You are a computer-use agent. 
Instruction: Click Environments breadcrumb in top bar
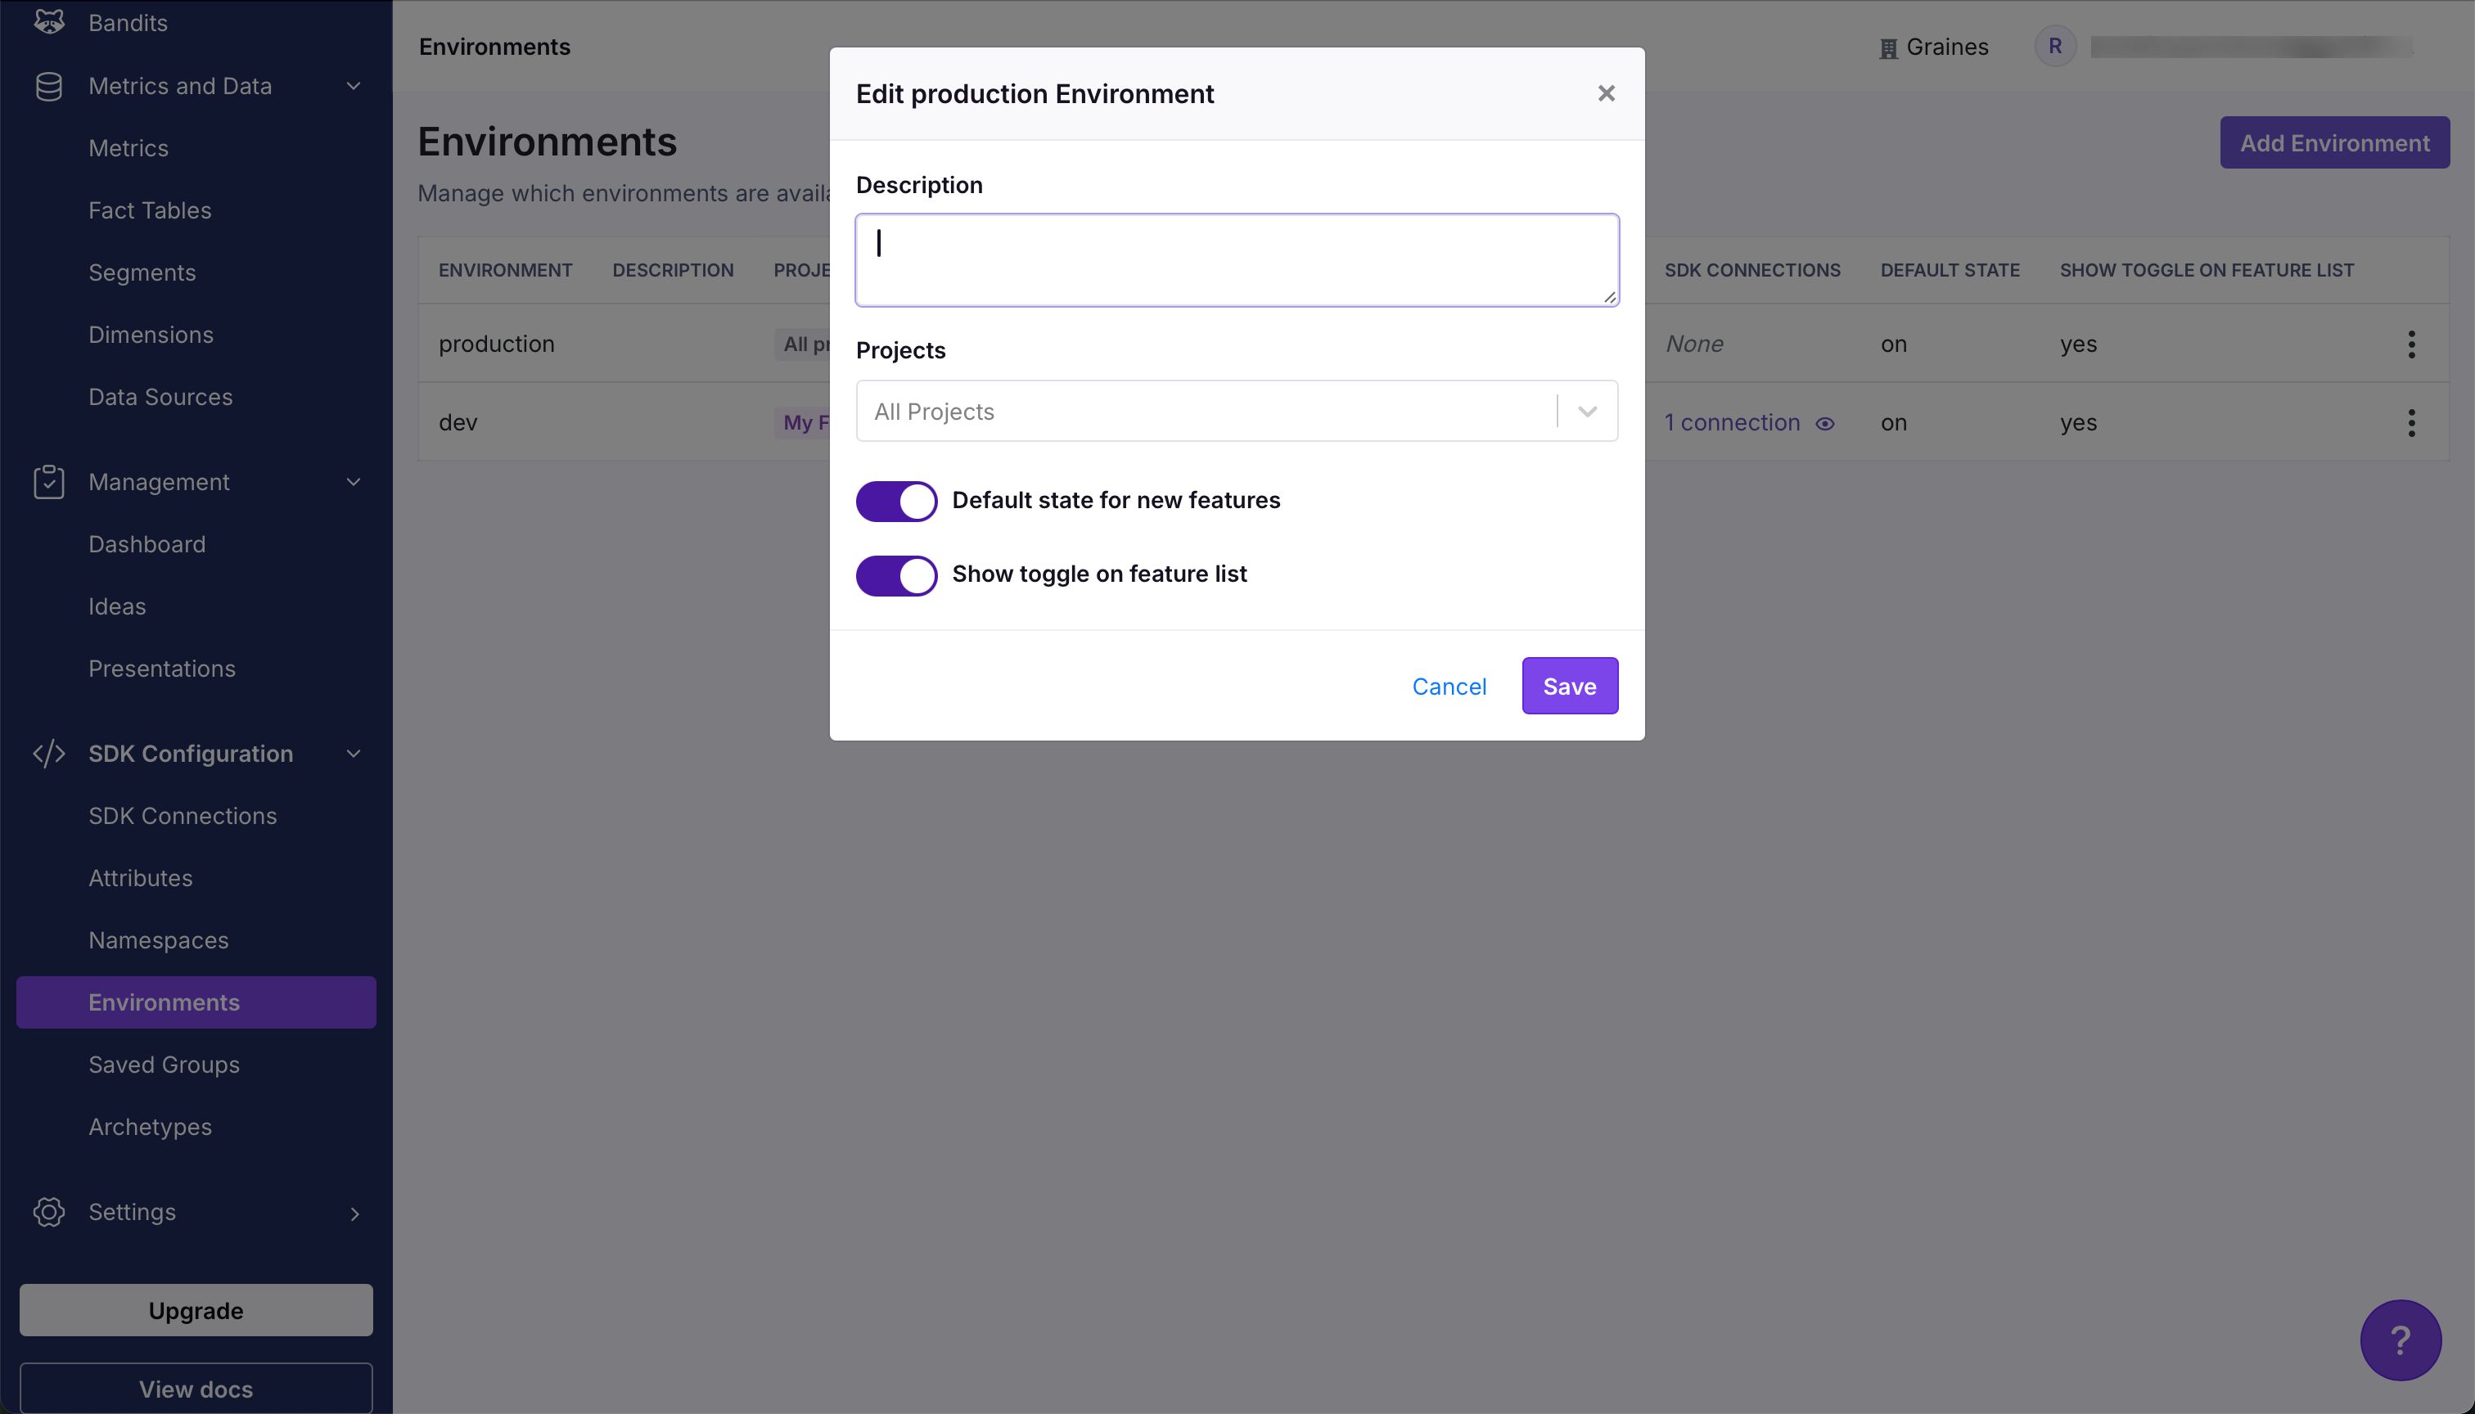(494, 47)
